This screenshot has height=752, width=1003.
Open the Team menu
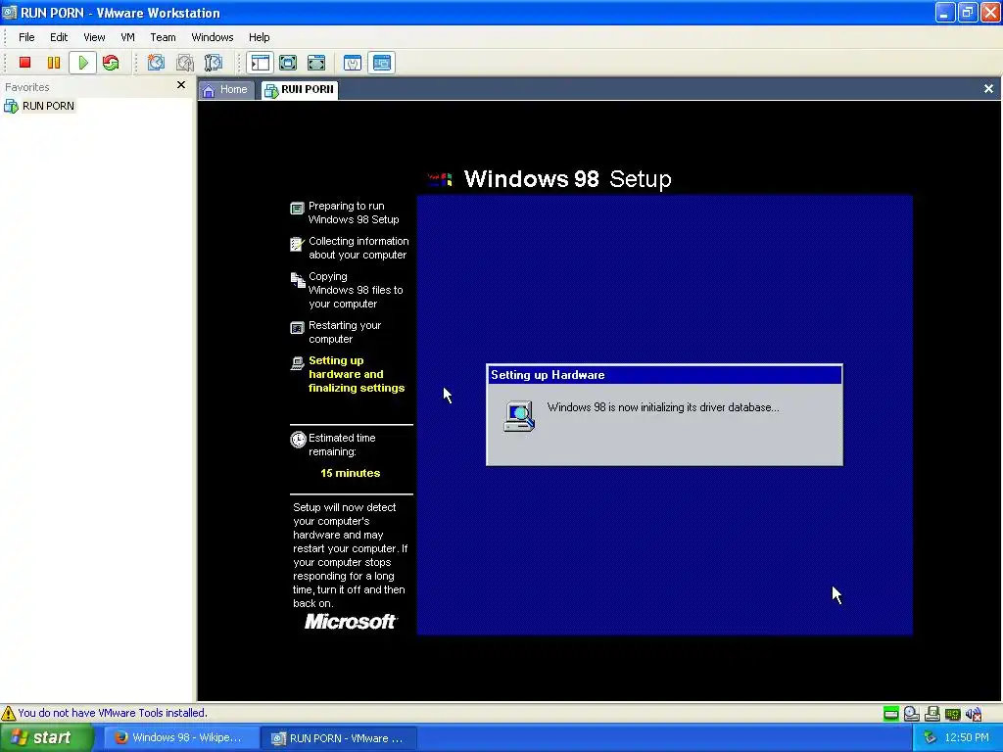[163, 37]
